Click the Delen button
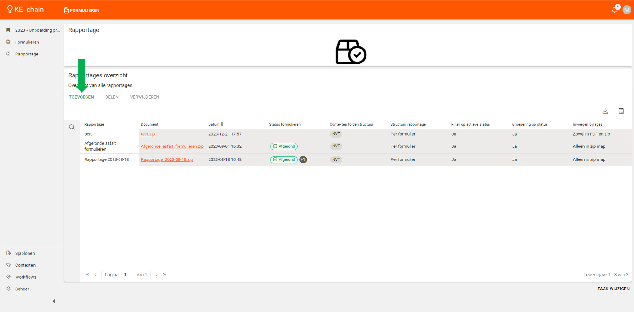 pyautogui.click(x=112, y=97)
